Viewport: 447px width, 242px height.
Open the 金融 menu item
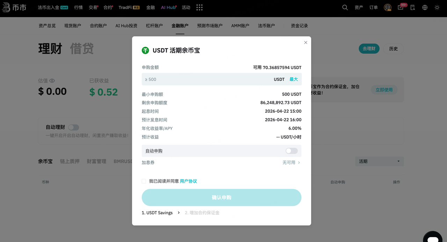coord(151,7)
